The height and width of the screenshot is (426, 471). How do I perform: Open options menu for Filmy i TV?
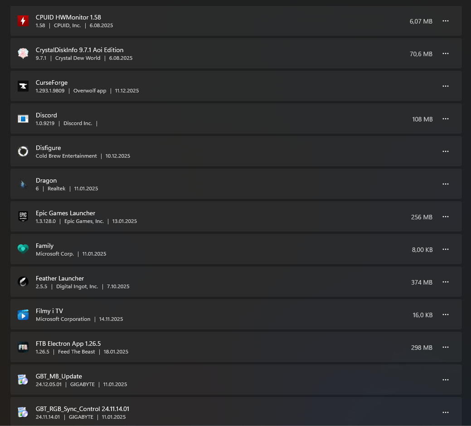coord(445,315)
